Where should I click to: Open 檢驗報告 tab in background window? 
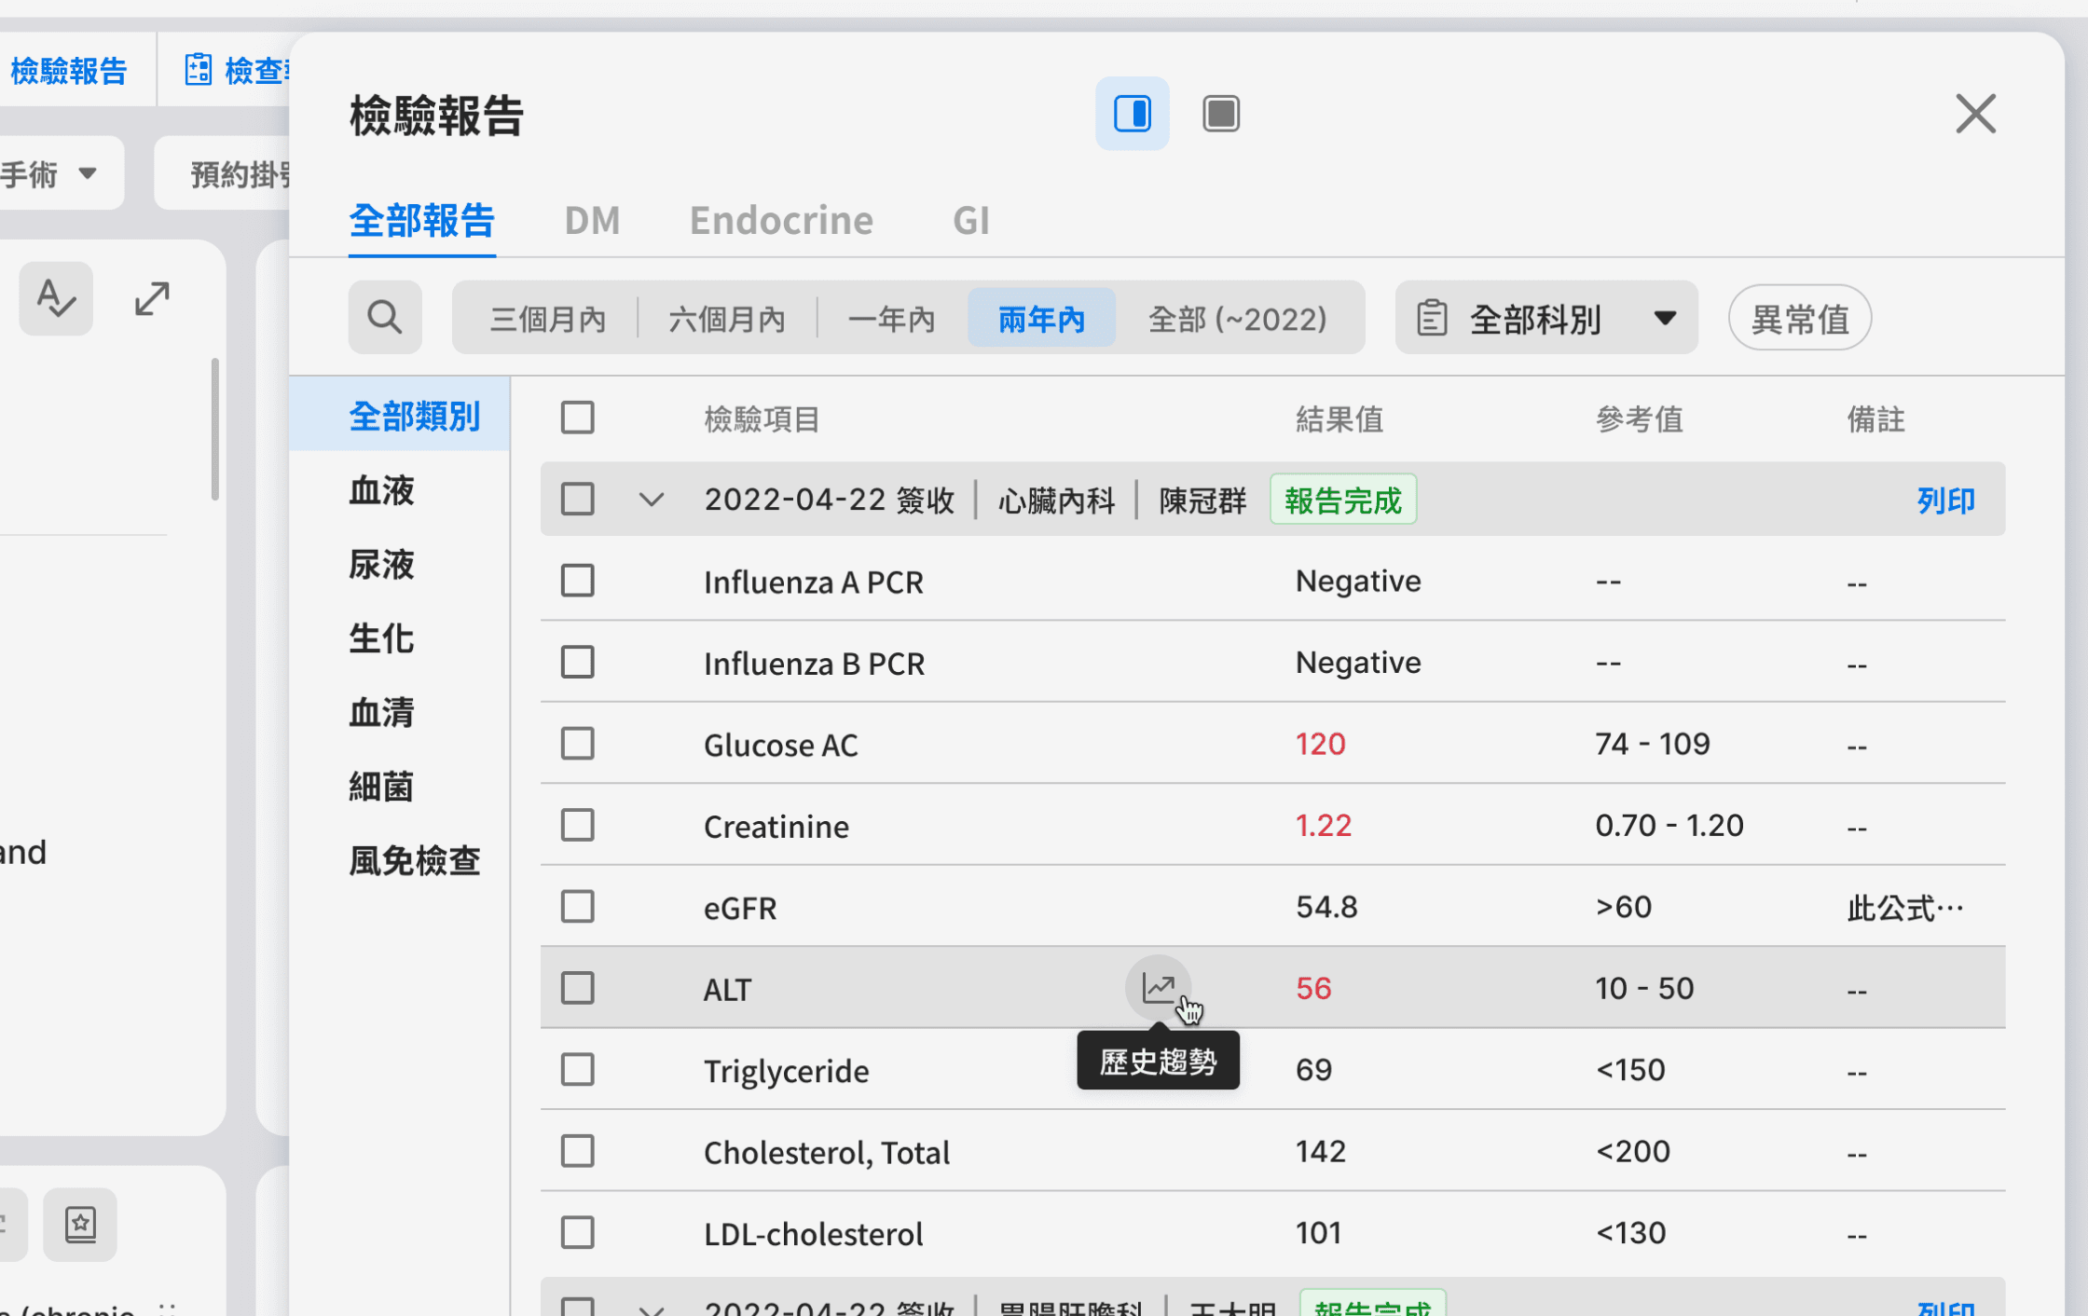[x=68, y=70]
